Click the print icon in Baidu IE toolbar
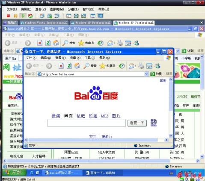205x181 pixels. 141,66
